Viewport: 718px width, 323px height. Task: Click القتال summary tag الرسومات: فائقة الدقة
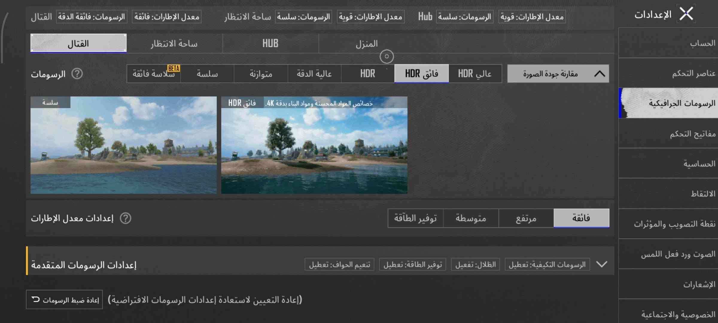[92, 17]
